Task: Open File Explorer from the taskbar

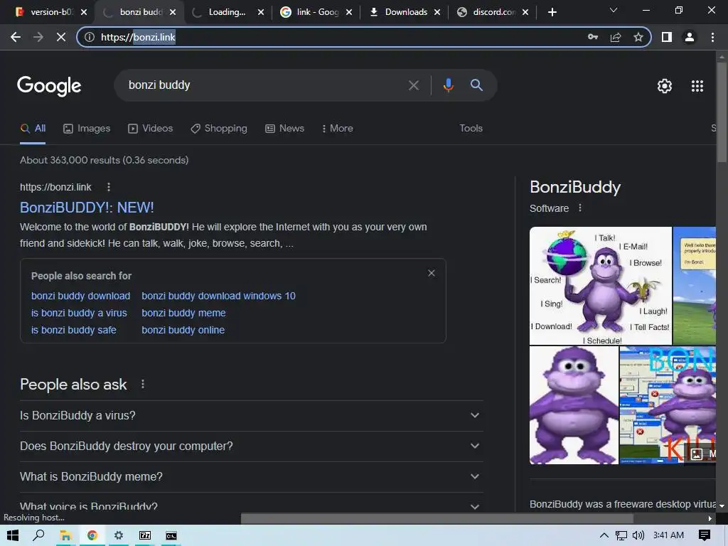Action: click(x=65, y=535)
